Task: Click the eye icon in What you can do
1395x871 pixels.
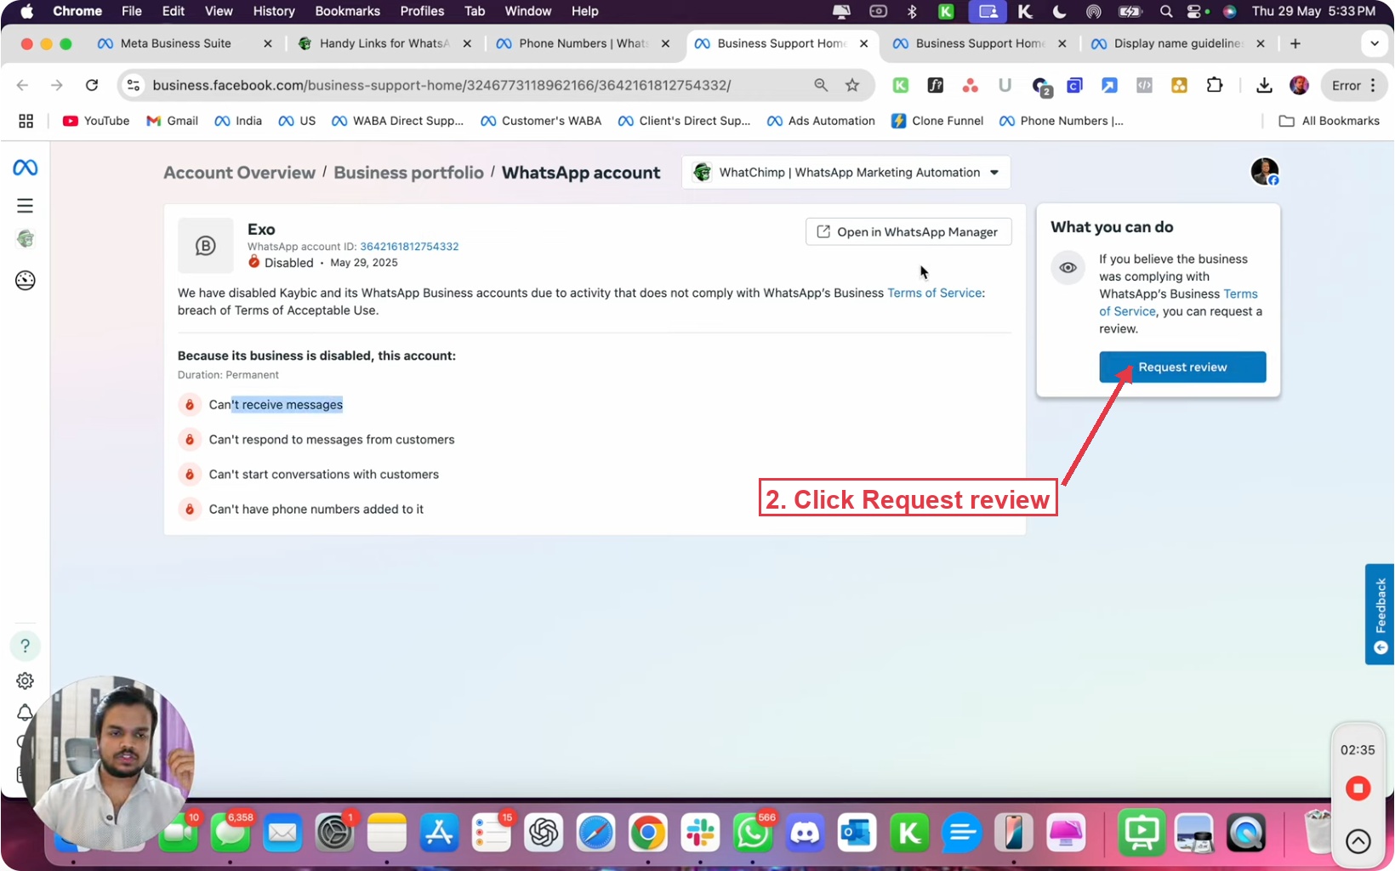Action: pos(1068,267)
